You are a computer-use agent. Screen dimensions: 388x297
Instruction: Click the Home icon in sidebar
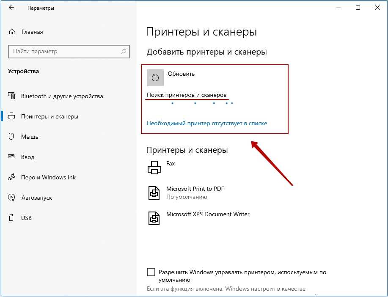point(12,32)
